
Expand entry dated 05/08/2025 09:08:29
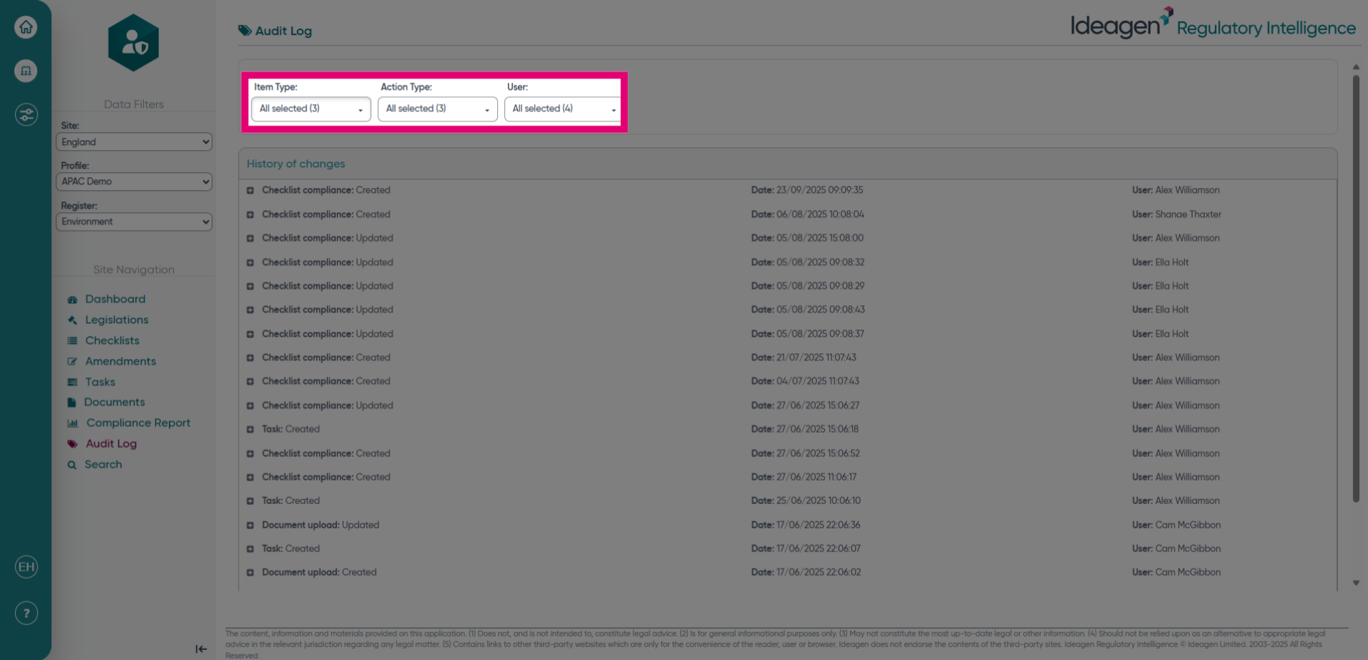pyautogui.click(x=250, y=286)
